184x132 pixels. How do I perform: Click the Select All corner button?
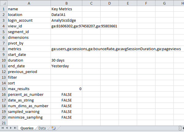pos(4,3)
